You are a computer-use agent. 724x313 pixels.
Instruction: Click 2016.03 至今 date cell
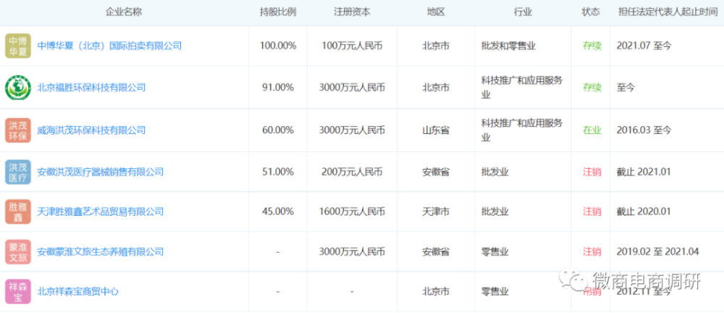click(644, 130)
